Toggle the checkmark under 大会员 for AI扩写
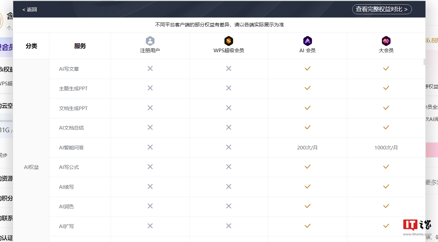This screenshot has height=242, width=438. (x=386, y=226)
